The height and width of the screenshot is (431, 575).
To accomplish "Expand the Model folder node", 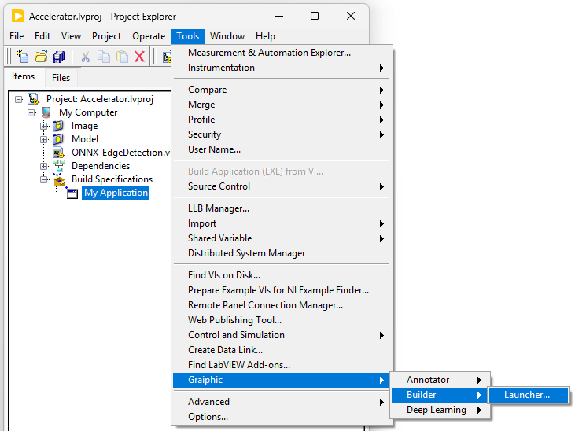I will [x=45, y=139].
